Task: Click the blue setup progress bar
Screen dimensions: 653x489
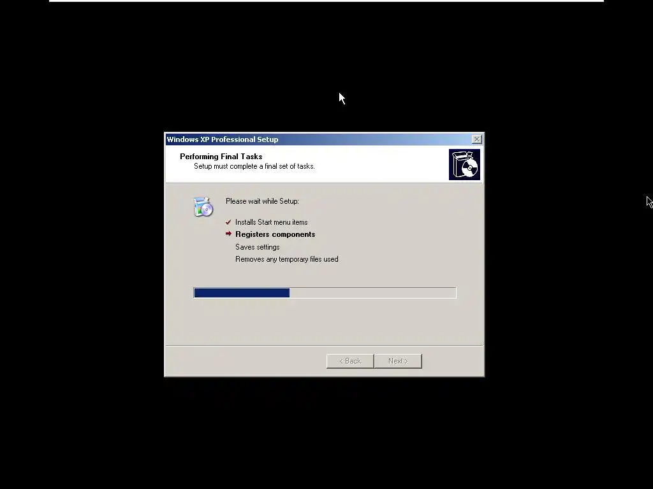Action: 325,293
